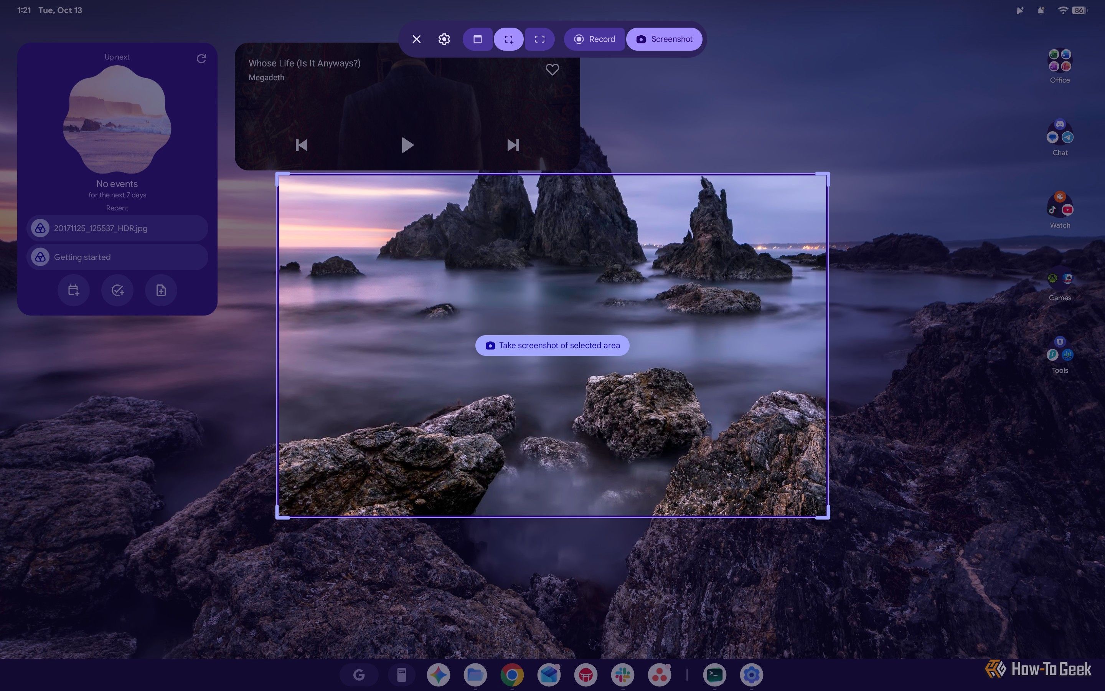1105x691 pixels.
Task: Open the email app on shelf
Action: coord(549,674)
